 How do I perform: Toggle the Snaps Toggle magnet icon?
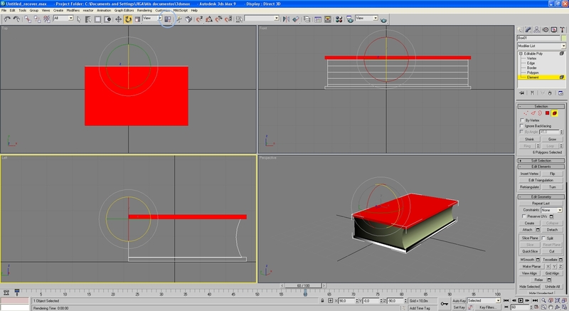click(199, 19)
